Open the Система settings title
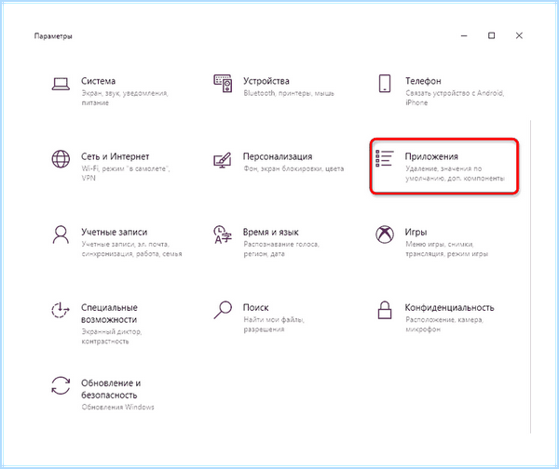The width and height of the screenshot is (559, 469). (98, 81)
